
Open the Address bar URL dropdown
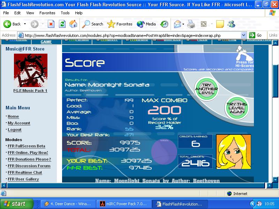point(244,35)
